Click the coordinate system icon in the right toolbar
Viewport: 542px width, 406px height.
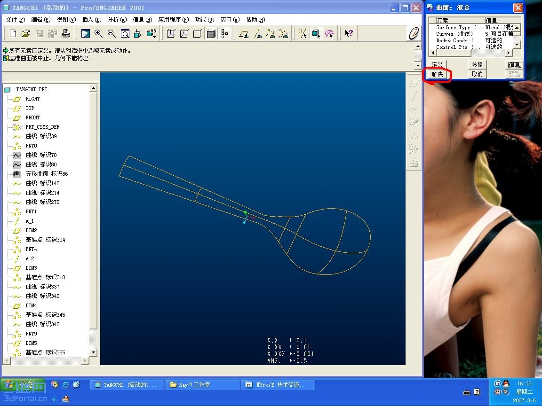click(x=414, y=149)
